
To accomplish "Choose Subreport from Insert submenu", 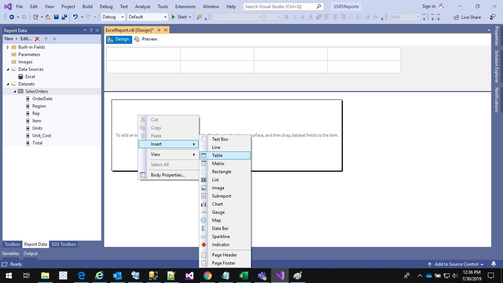I will [225, 196].
